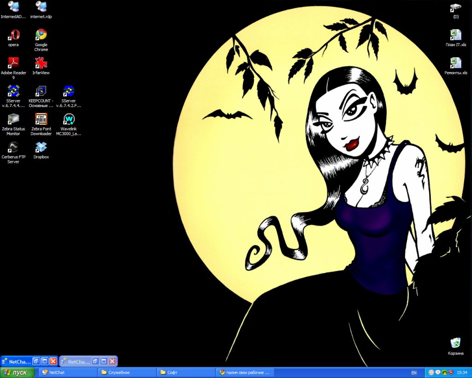Select the Ремонты.xls spreadsheet file
This screenshot has height=378, width=472.
[x=456, y=66]
